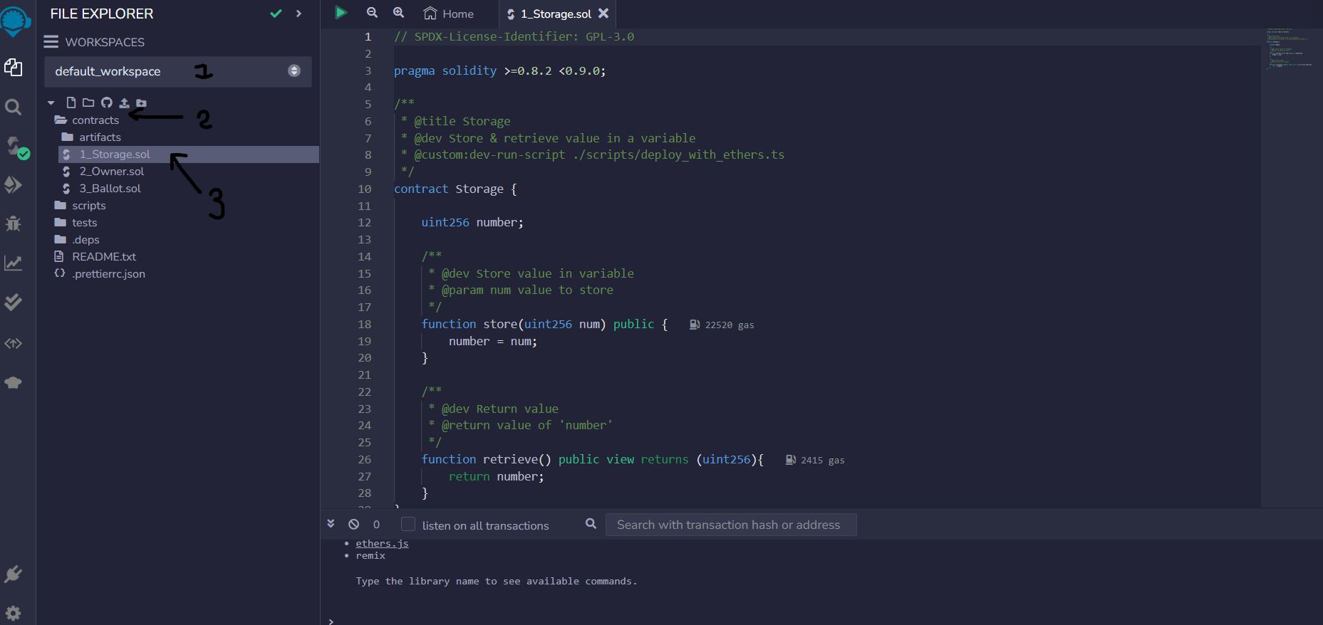Click the editor zoom in icon
This screenshot has width=1323, height=625.
coord(398,13)
